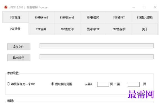Click the 从第 start page input box

pos(103,84)
